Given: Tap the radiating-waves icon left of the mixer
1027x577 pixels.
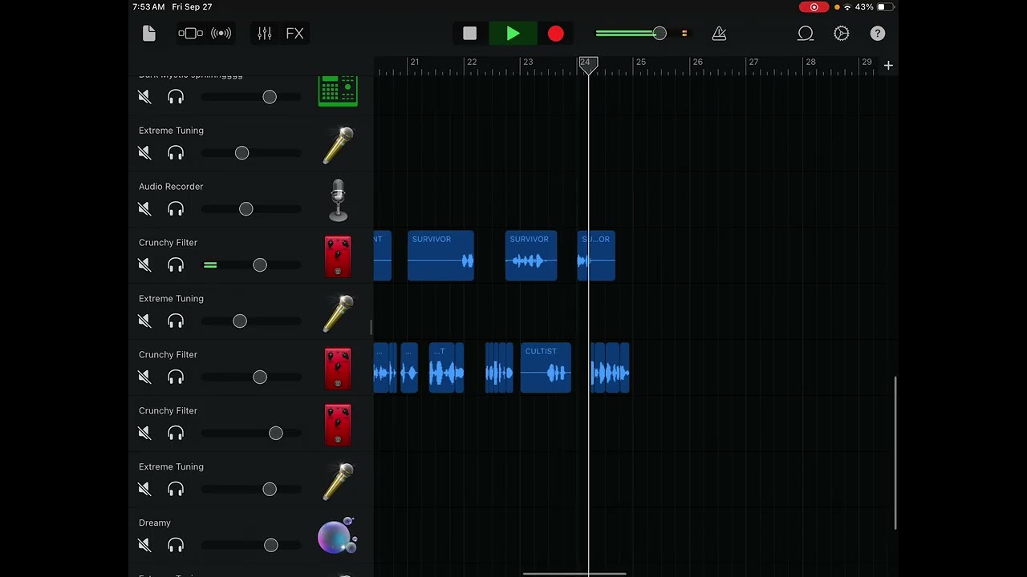Looking at the screenshot, I should click(221, 34).
